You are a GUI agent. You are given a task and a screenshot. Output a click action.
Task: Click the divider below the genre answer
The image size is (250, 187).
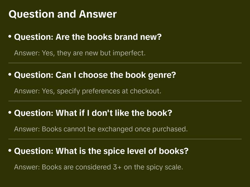pos(125,101)
